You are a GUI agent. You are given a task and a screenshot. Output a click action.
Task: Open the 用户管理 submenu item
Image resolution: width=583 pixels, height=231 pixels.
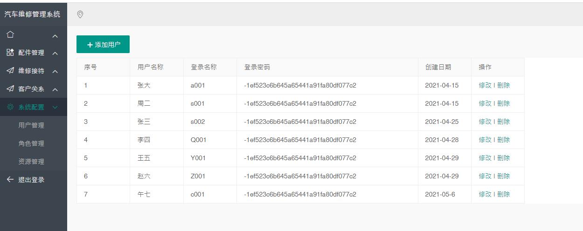(31, 125)
